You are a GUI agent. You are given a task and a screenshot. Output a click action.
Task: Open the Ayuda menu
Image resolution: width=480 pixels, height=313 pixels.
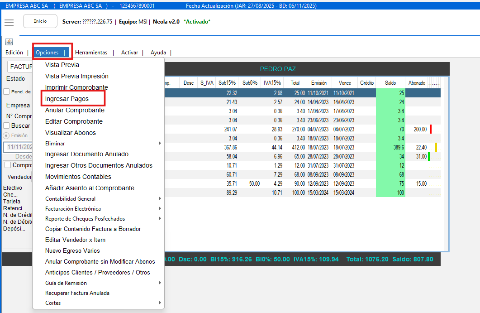coord(158,53)
